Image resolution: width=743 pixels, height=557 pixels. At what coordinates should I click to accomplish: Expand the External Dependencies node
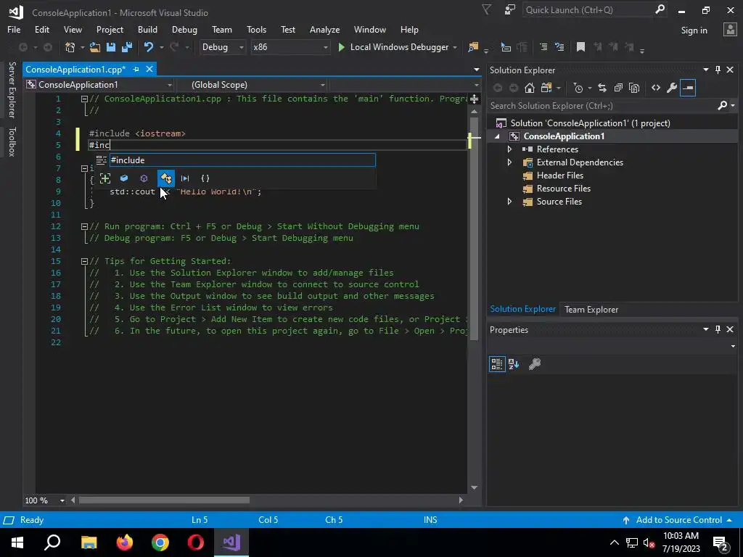pyautogui.click(x=509, y=162)
